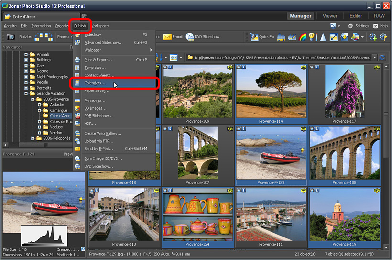Open the Information menu
This screenshot has width=392, height=260.
coord(41,26)
